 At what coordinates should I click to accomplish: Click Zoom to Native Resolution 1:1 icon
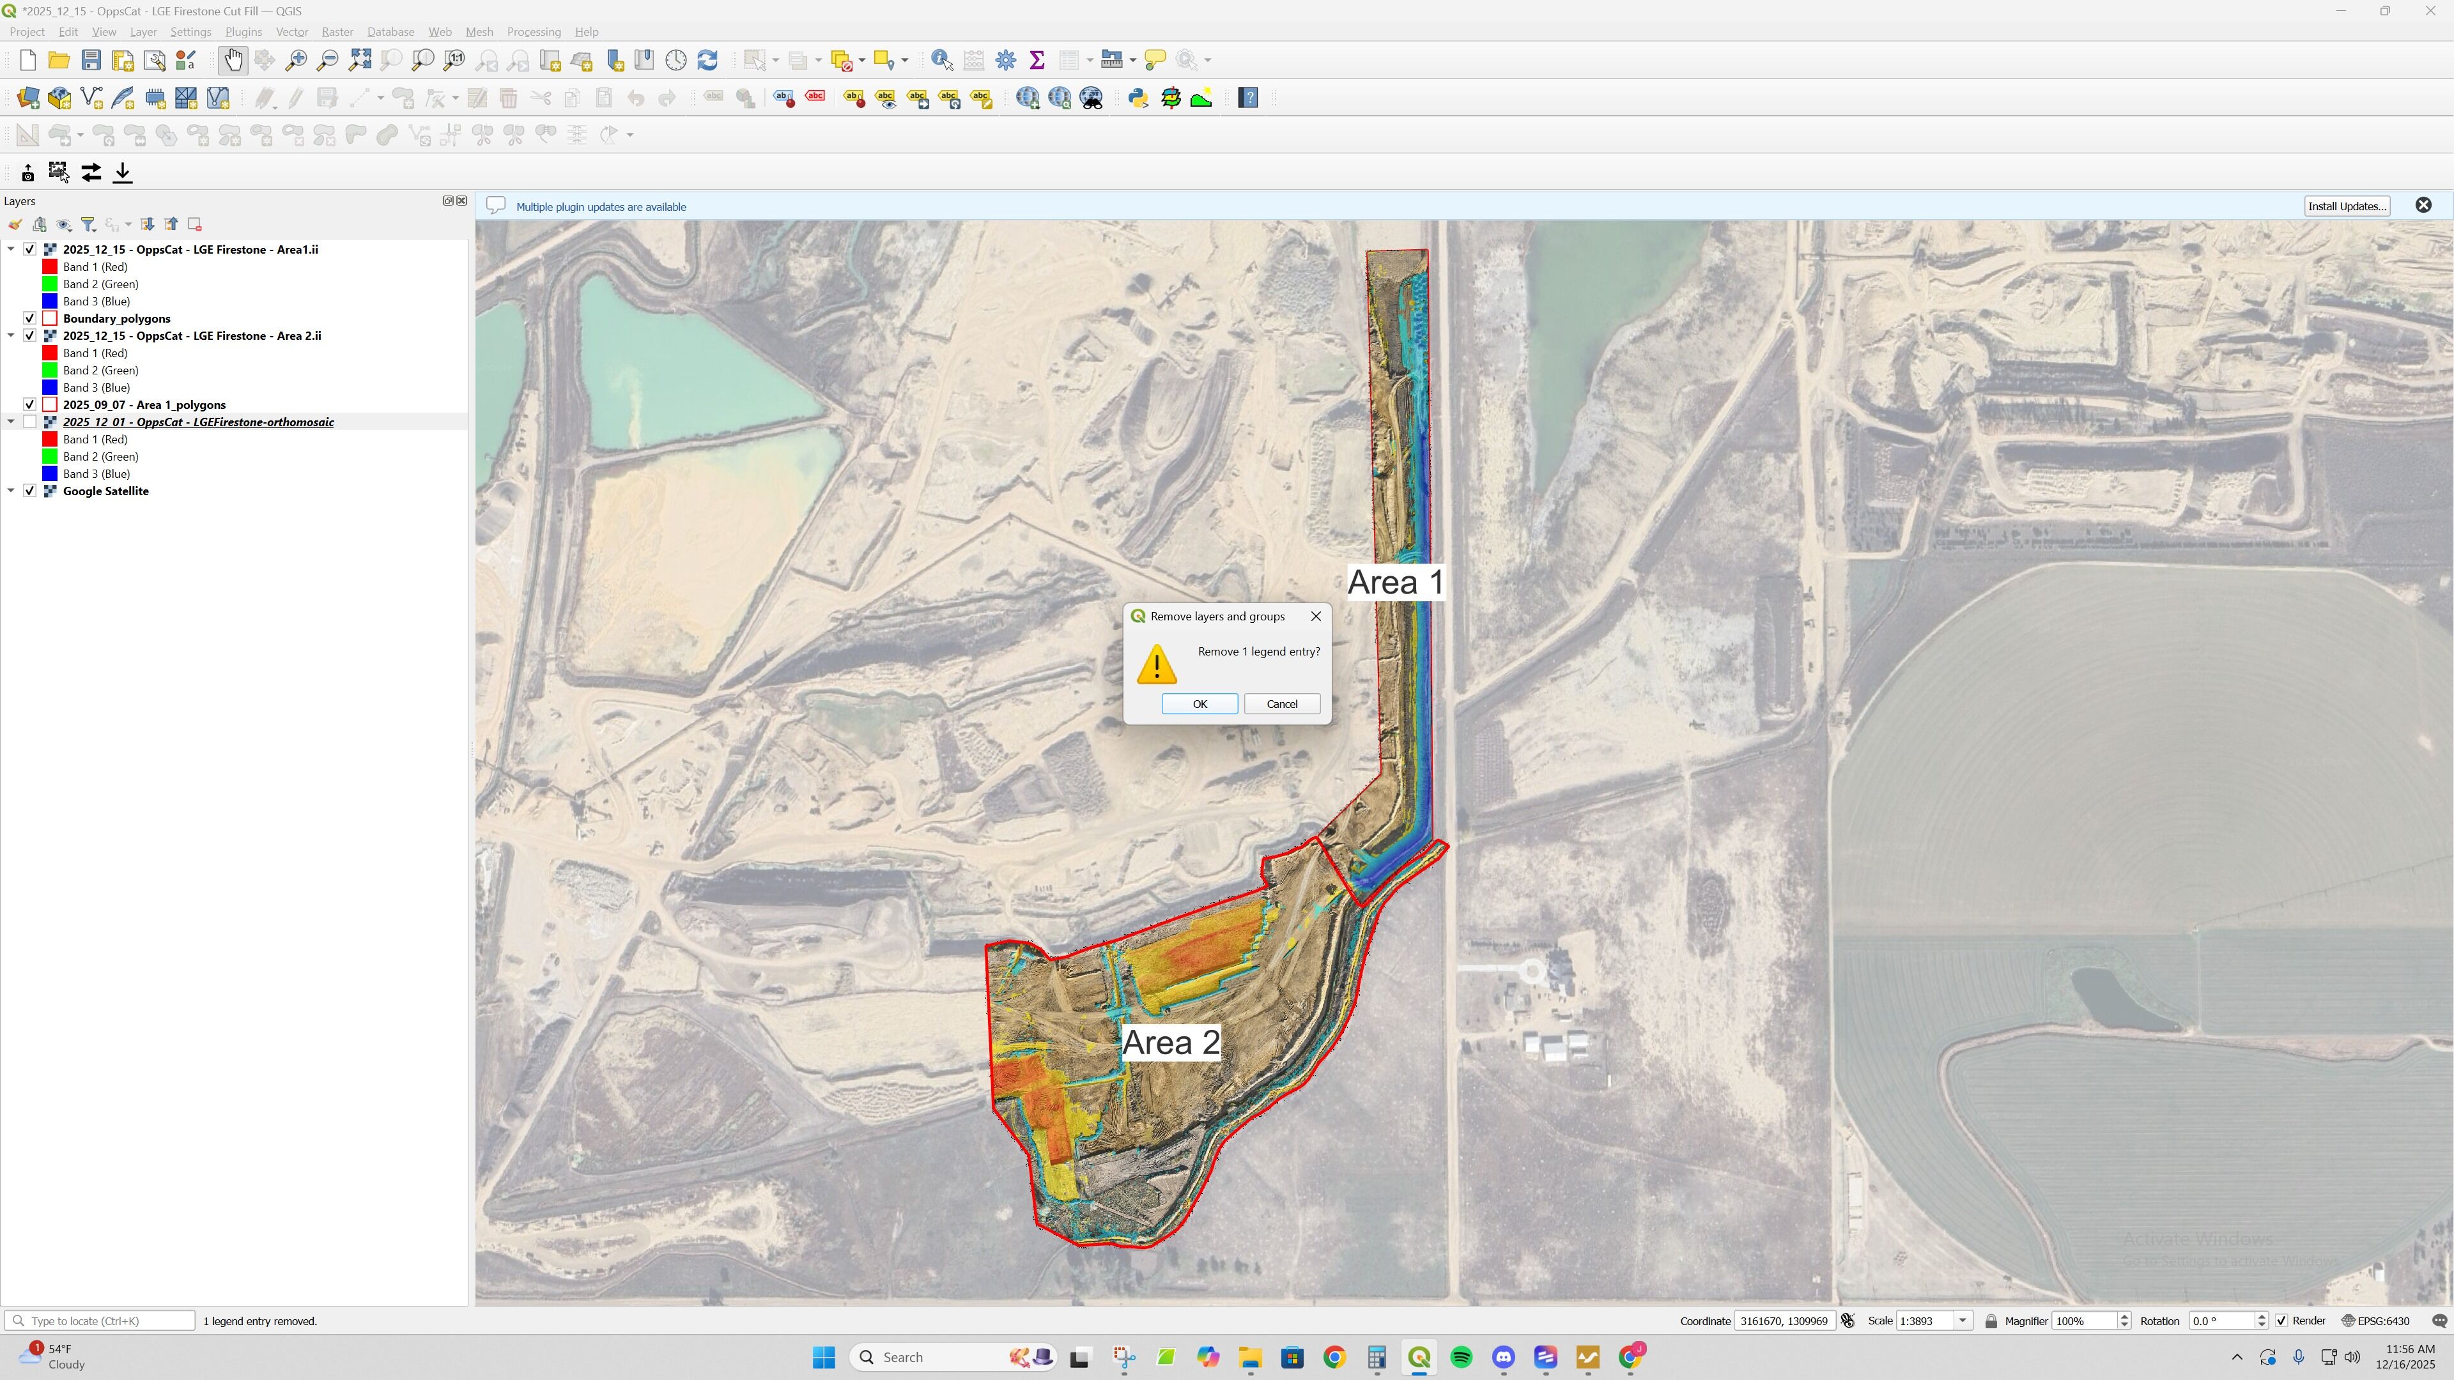pyautogui.click(x=454, y=60)
